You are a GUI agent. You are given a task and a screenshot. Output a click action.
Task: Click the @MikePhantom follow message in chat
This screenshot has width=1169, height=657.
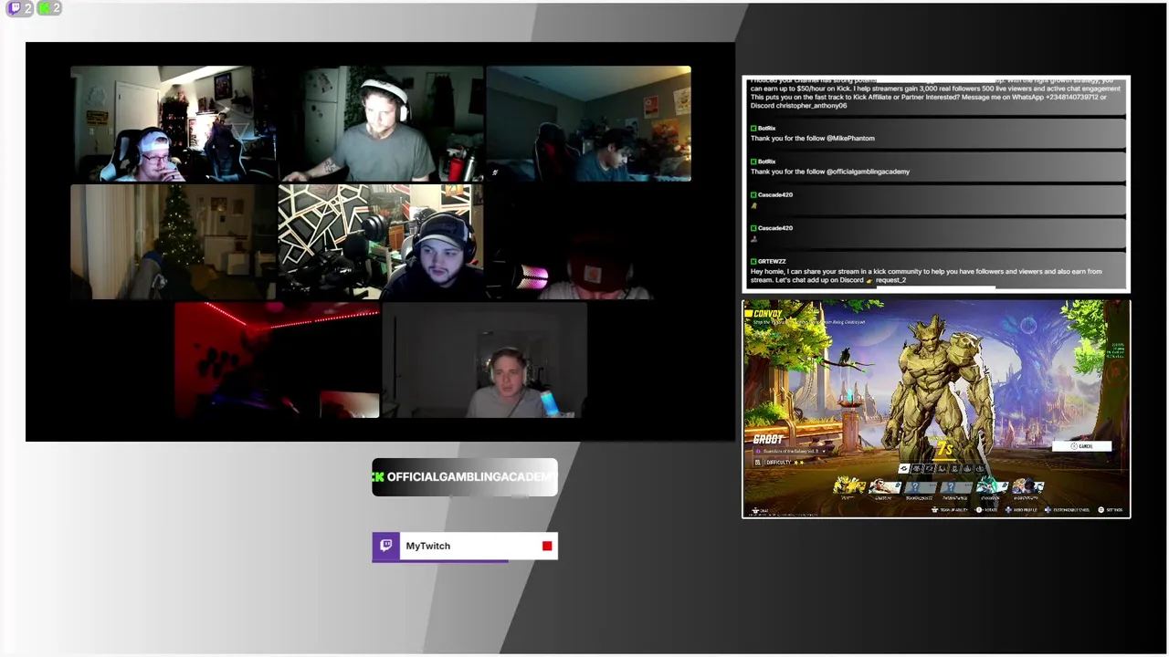tap(812, 138)
